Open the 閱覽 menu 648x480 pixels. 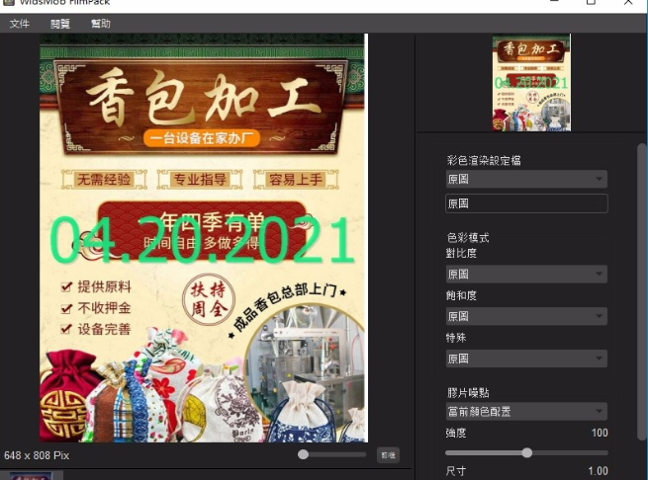pos(60,23)
